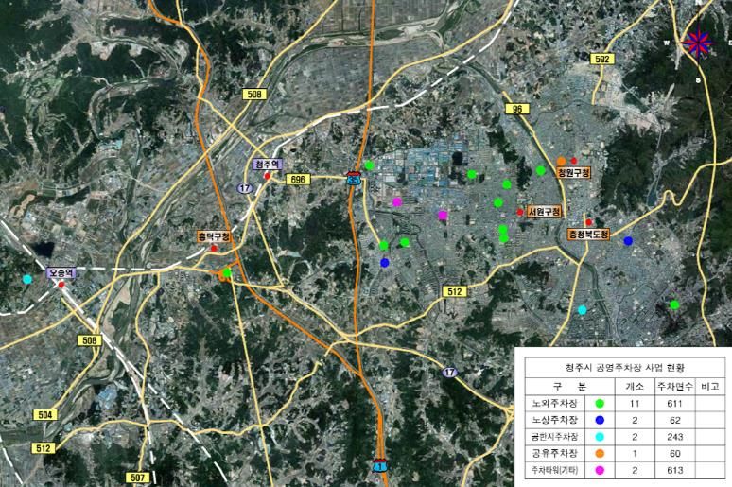Screen dimensions: 732x487
Task: Click the orange shared-parking marker near 청원구청
Action: (561, 161)
